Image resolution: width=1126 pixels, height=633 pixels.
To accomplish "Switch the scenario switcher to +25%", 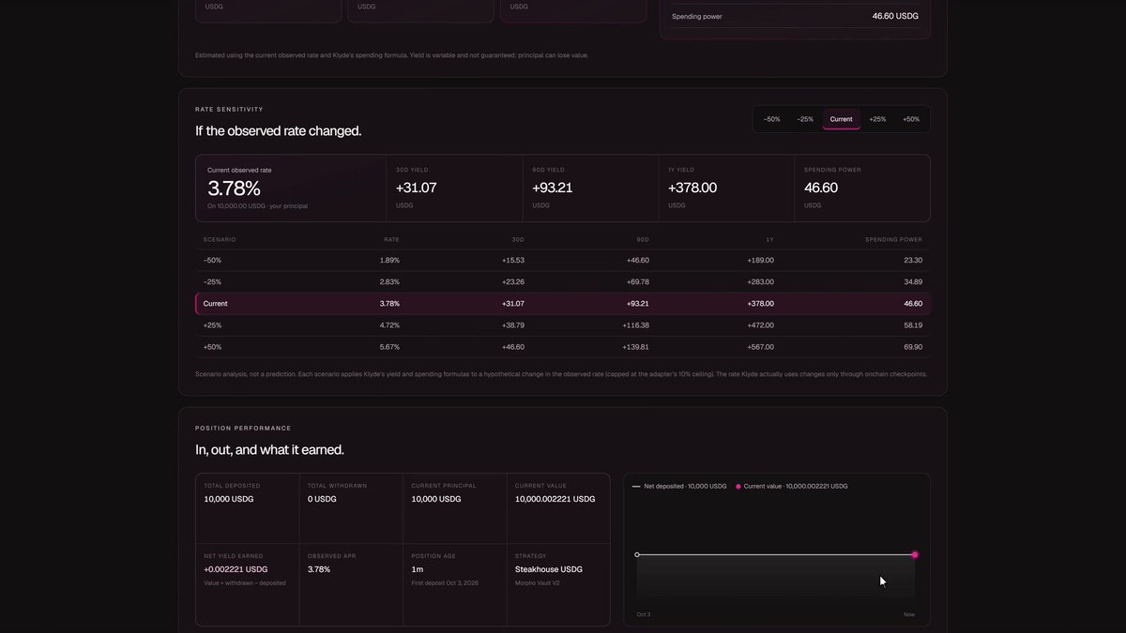I will [877, 119].
